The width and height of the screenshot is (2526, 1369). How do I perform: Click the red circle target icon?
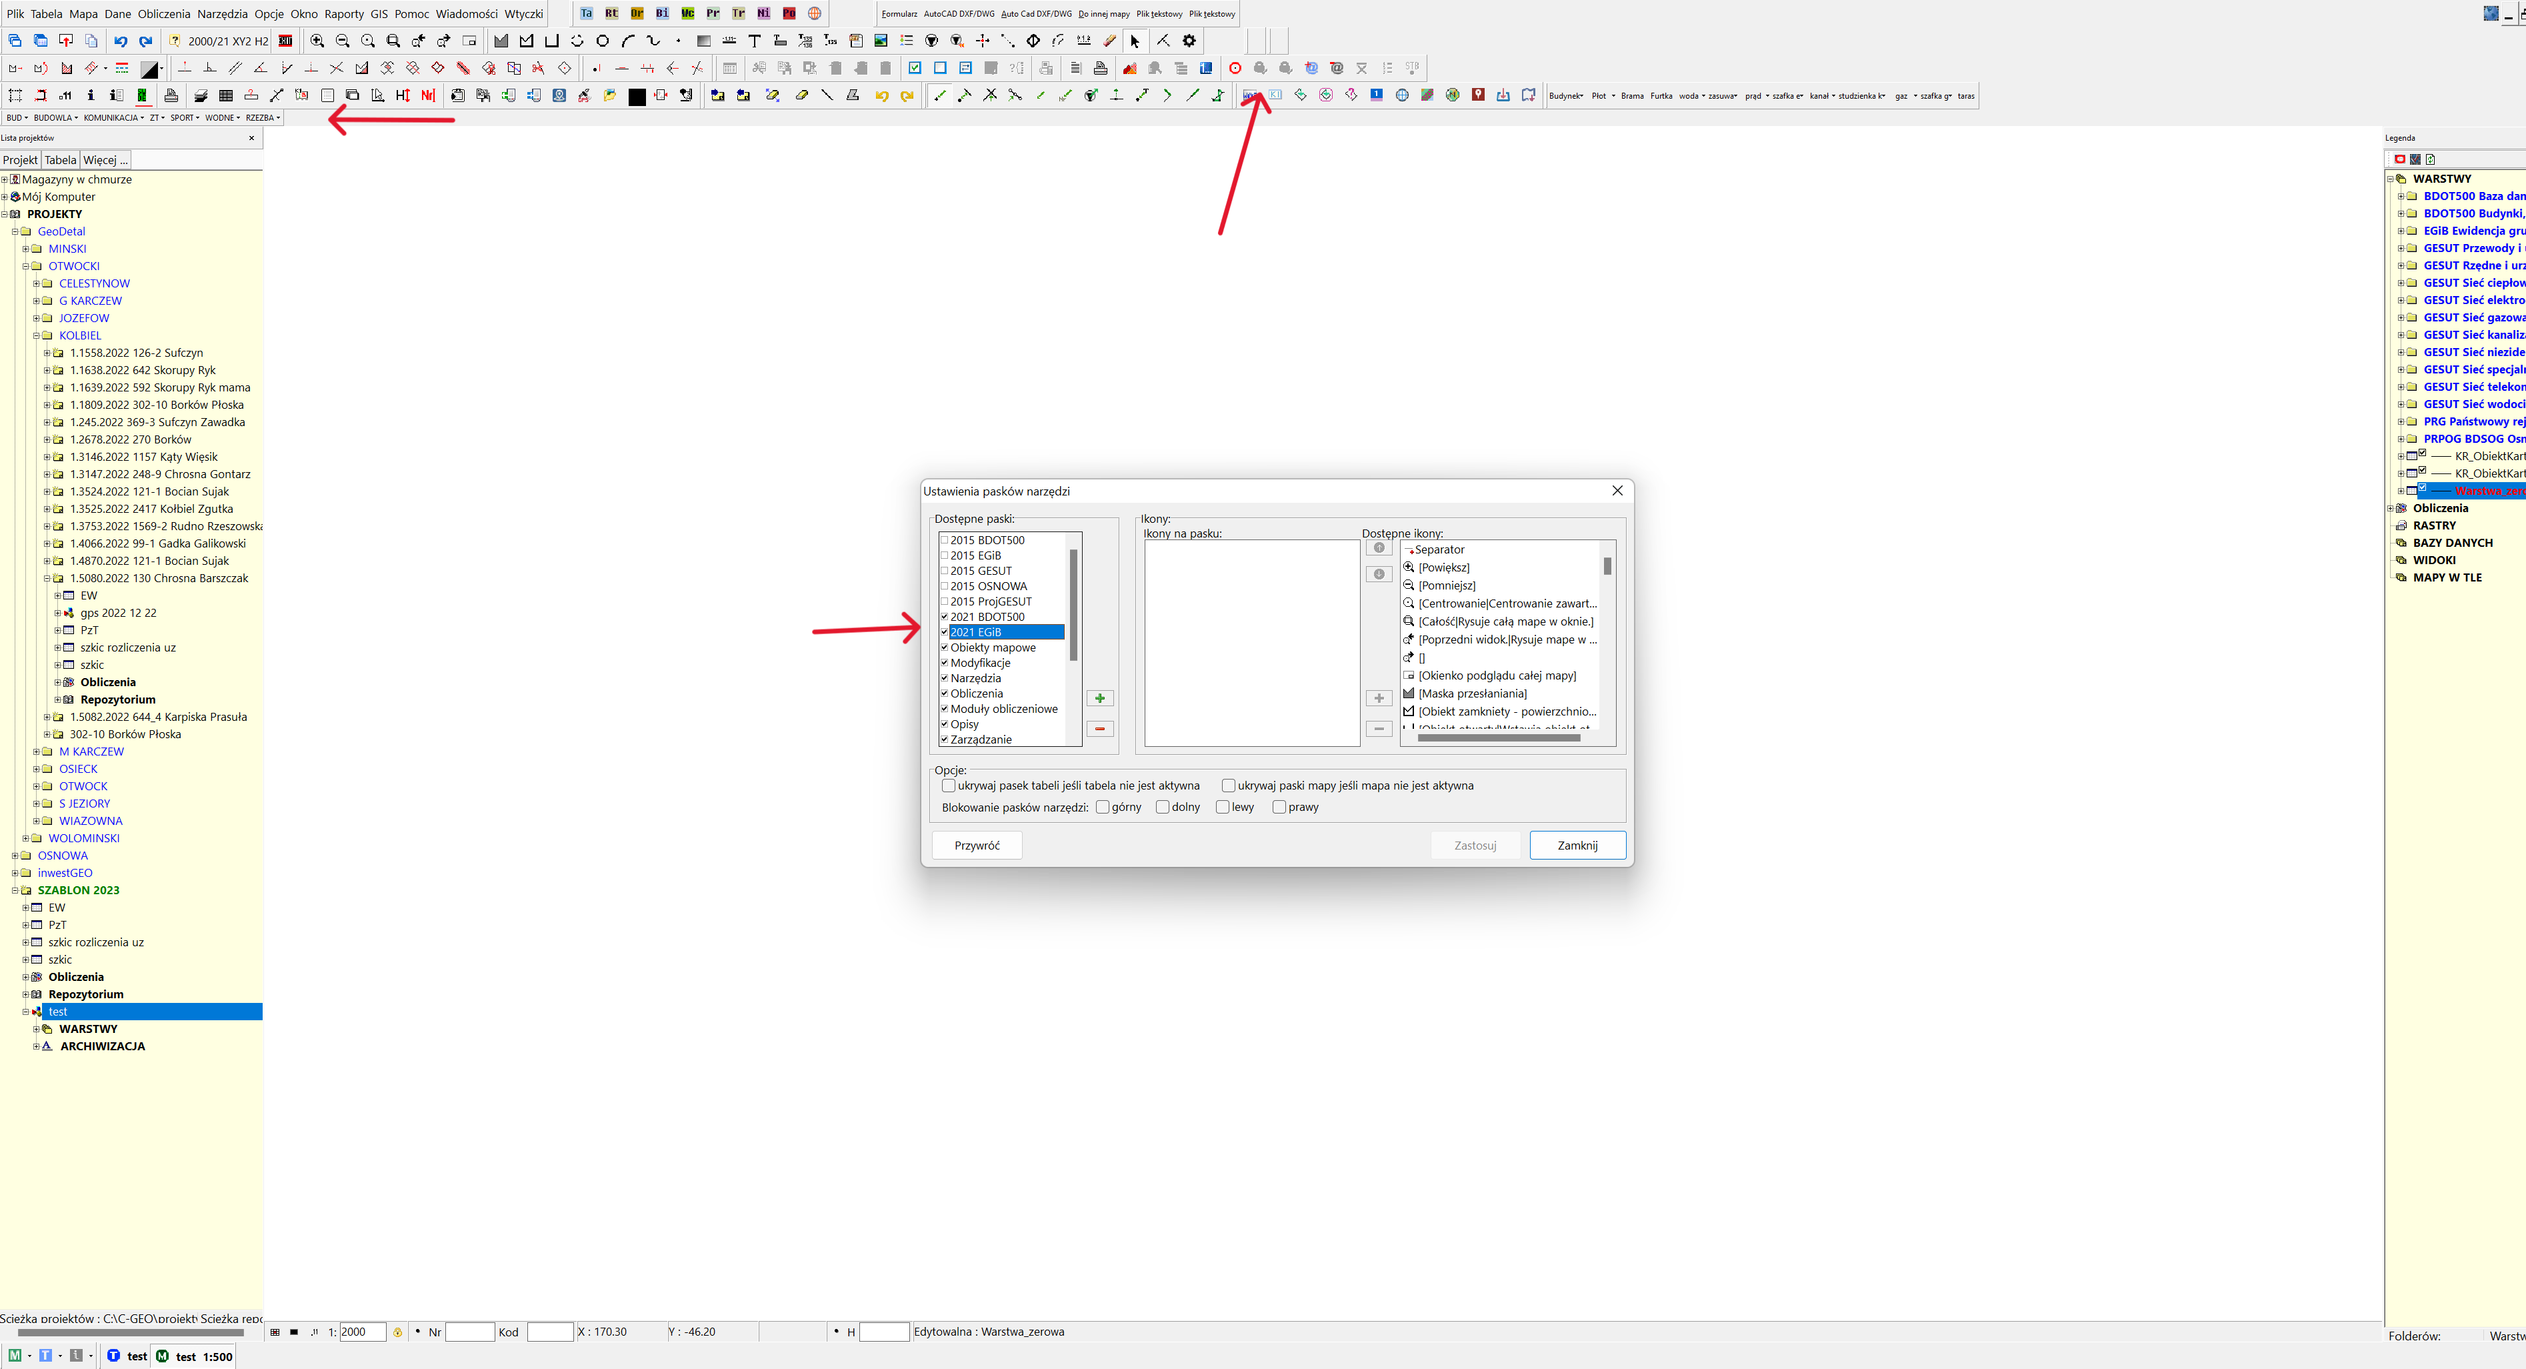(1235, 69)
